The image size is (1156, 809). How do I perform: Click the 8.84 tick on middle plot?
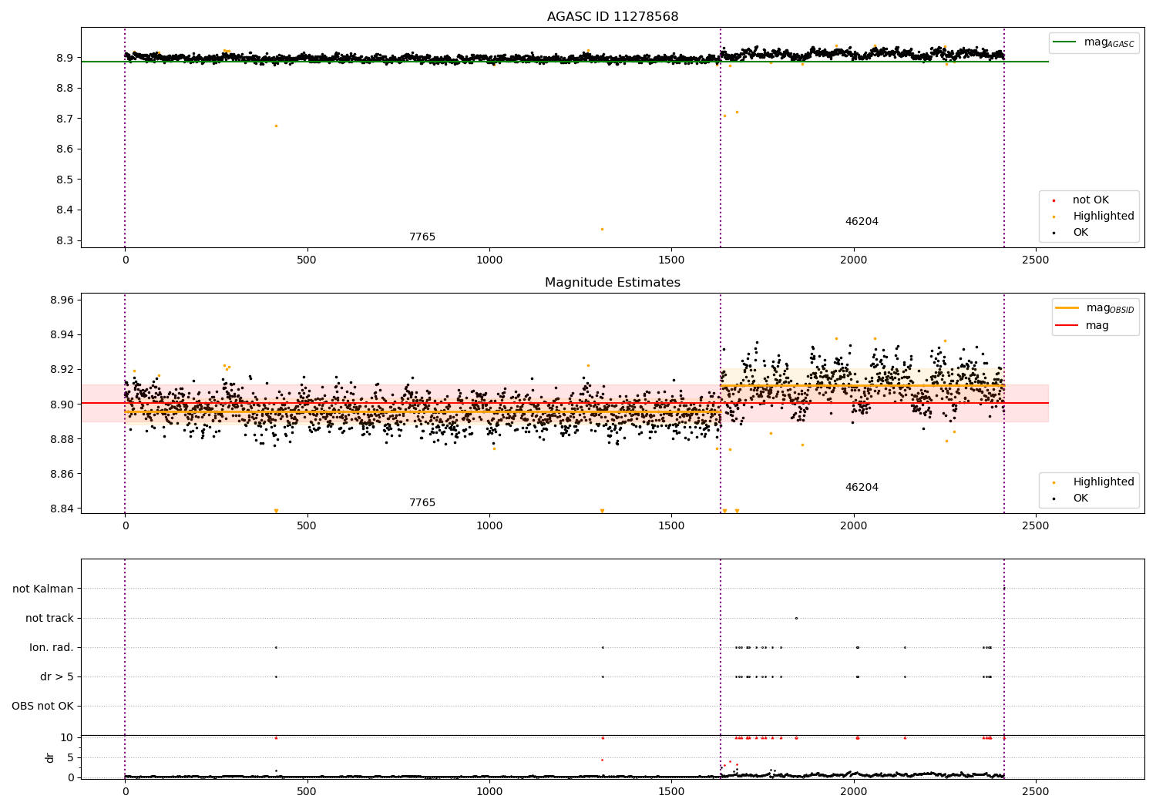click(x=62, y=509)
